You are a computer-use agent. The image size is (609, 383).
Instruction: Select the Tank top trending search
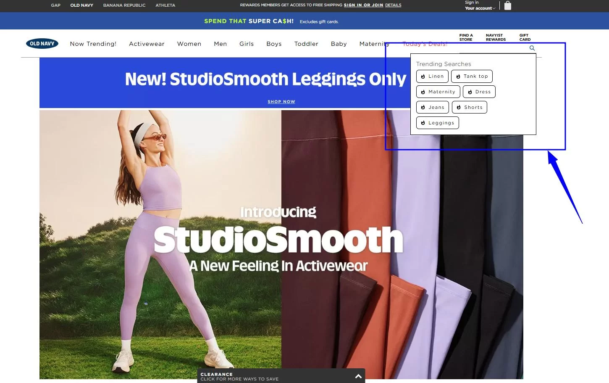(x=472, y=77)
